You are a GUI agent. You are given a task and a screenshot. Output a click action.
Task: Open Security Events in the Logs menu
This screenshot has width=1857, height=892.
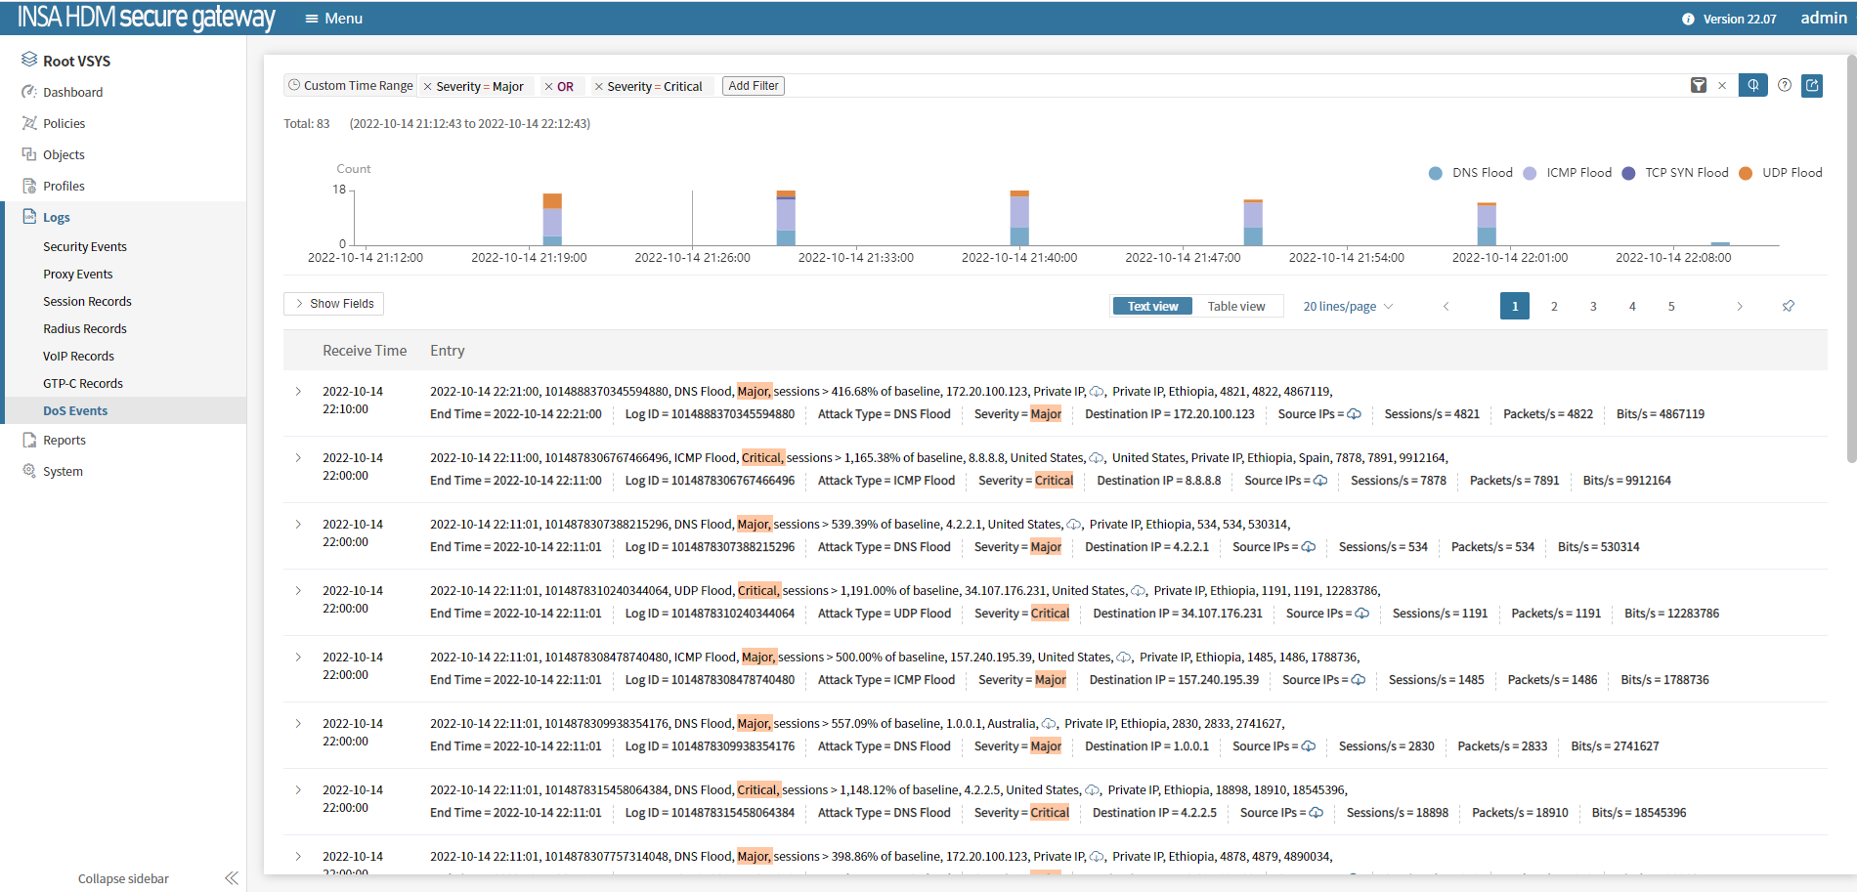pos(85,247)
